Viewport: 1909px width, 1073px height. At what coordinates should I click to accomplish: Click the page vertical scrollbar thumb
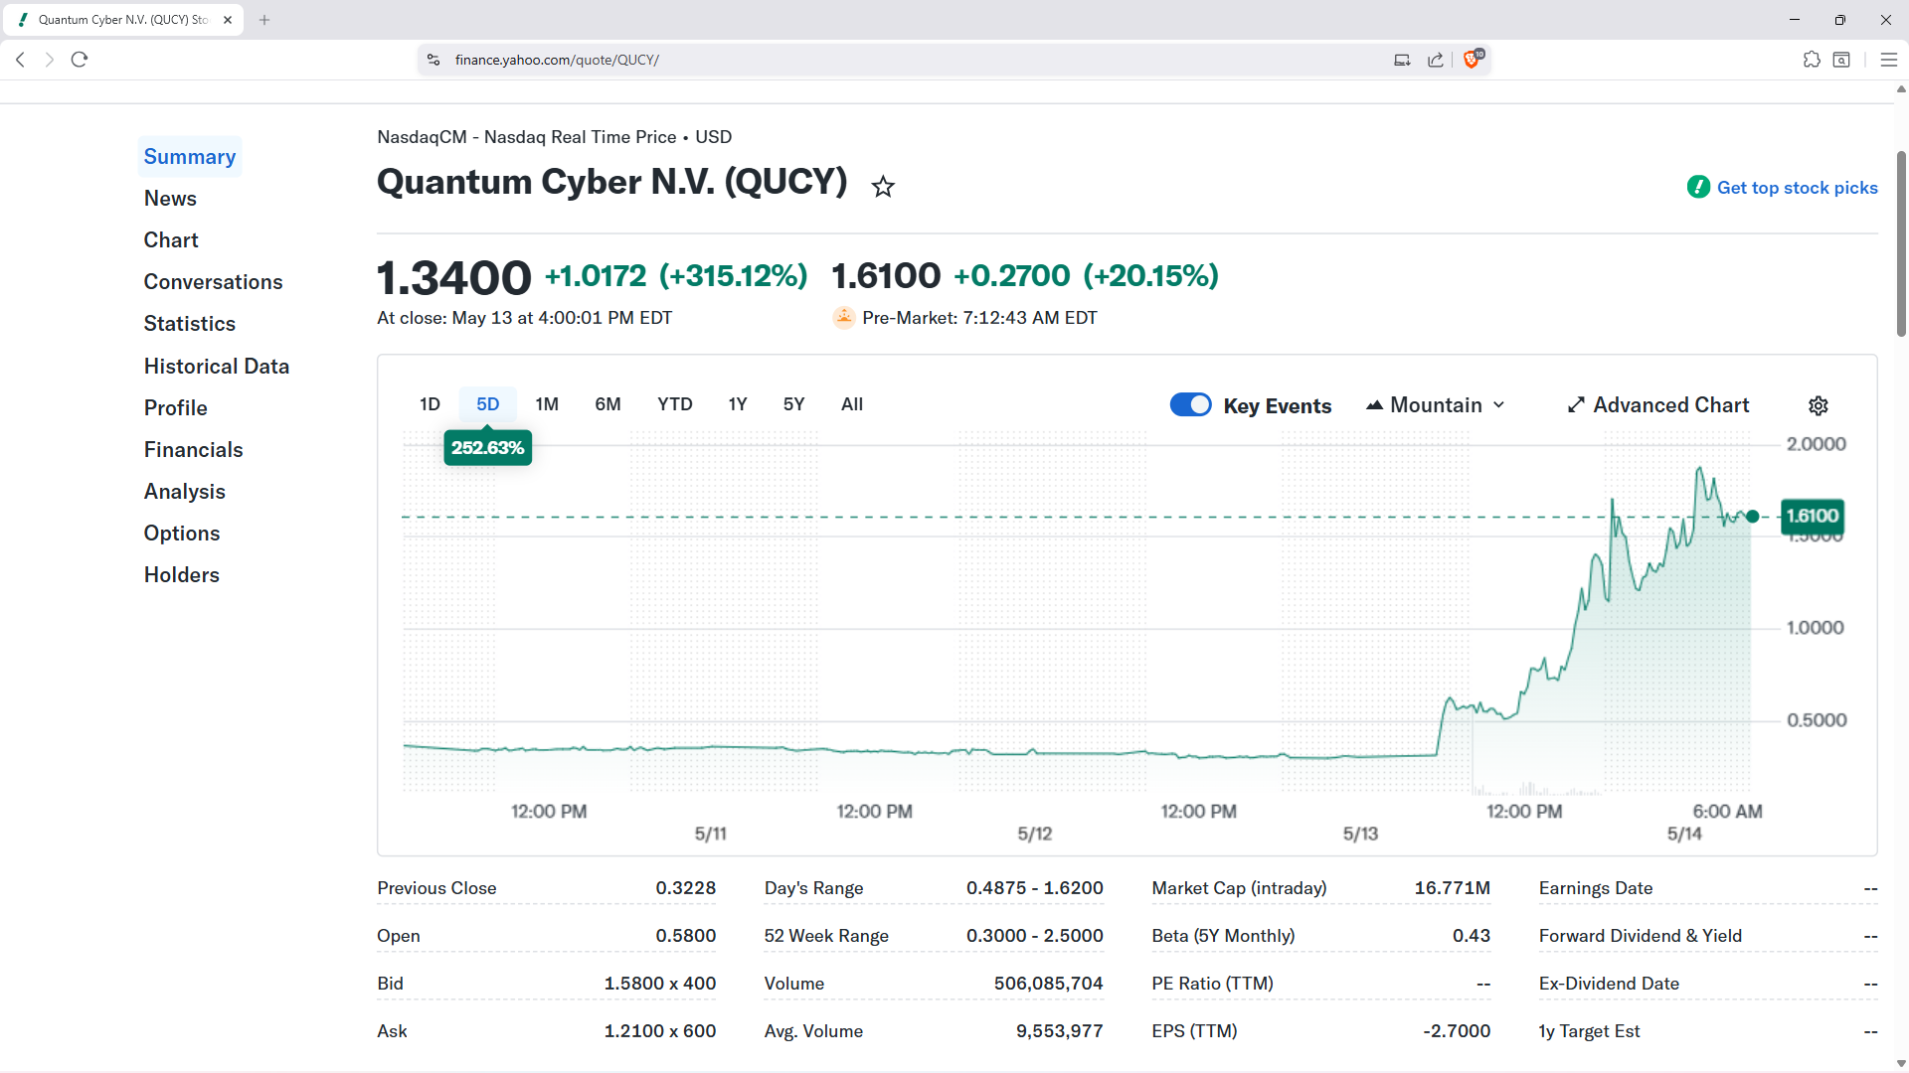coord(1901,243)
